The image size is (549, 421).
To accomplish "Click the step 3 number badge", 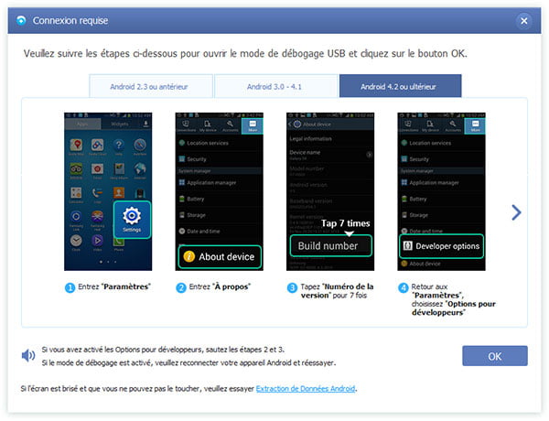I will click(x=293, y=287).
